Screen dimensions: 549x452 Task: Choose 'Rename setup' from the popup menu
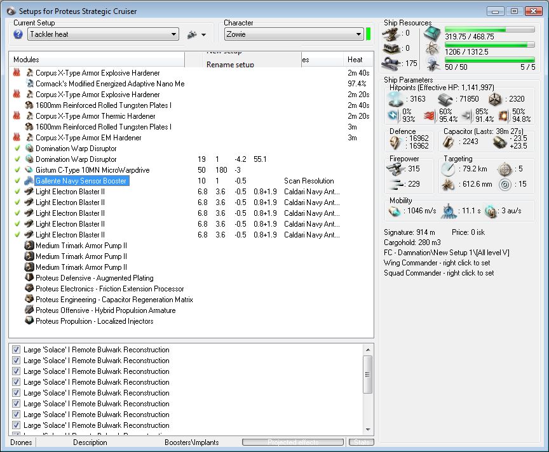pyautogui.click(x=230, y=65)
